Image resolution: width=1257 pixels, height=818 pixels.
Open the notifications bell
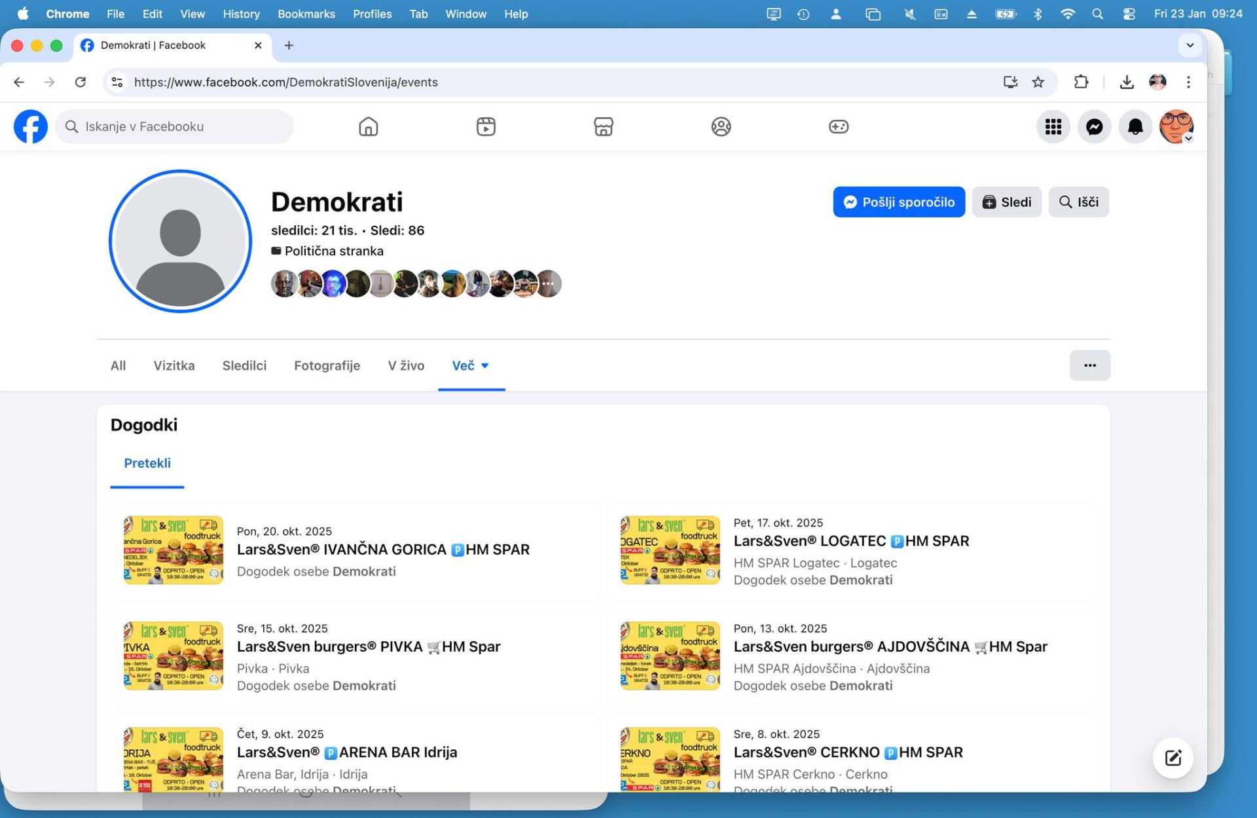click(1135, 126)
